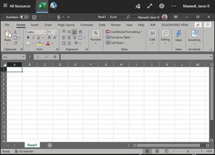The height and width of the screenshot is (155, 215).
Task: Add a new sheet with plus icon
Action: [50, 145]
